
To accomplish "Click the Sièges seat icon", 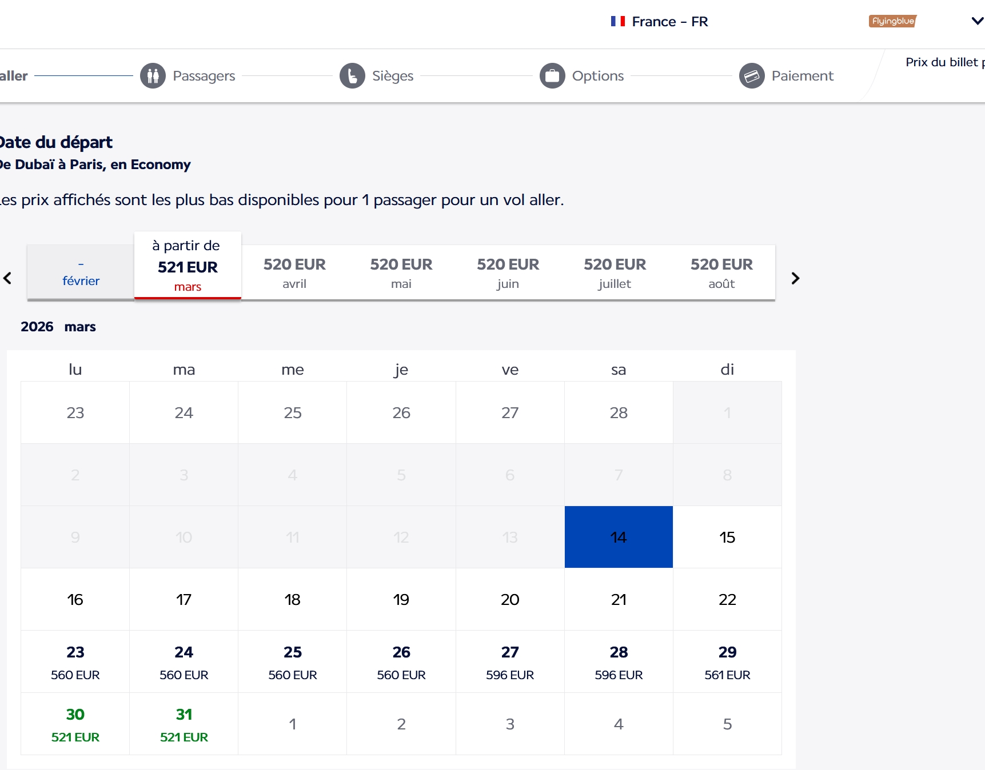I will (352, 75).
